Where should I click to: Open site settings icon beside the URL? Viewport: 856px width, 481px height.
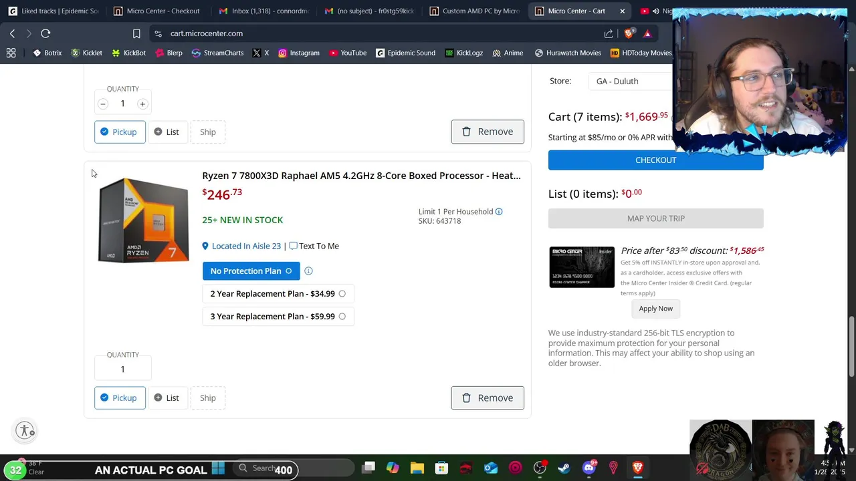157,33
